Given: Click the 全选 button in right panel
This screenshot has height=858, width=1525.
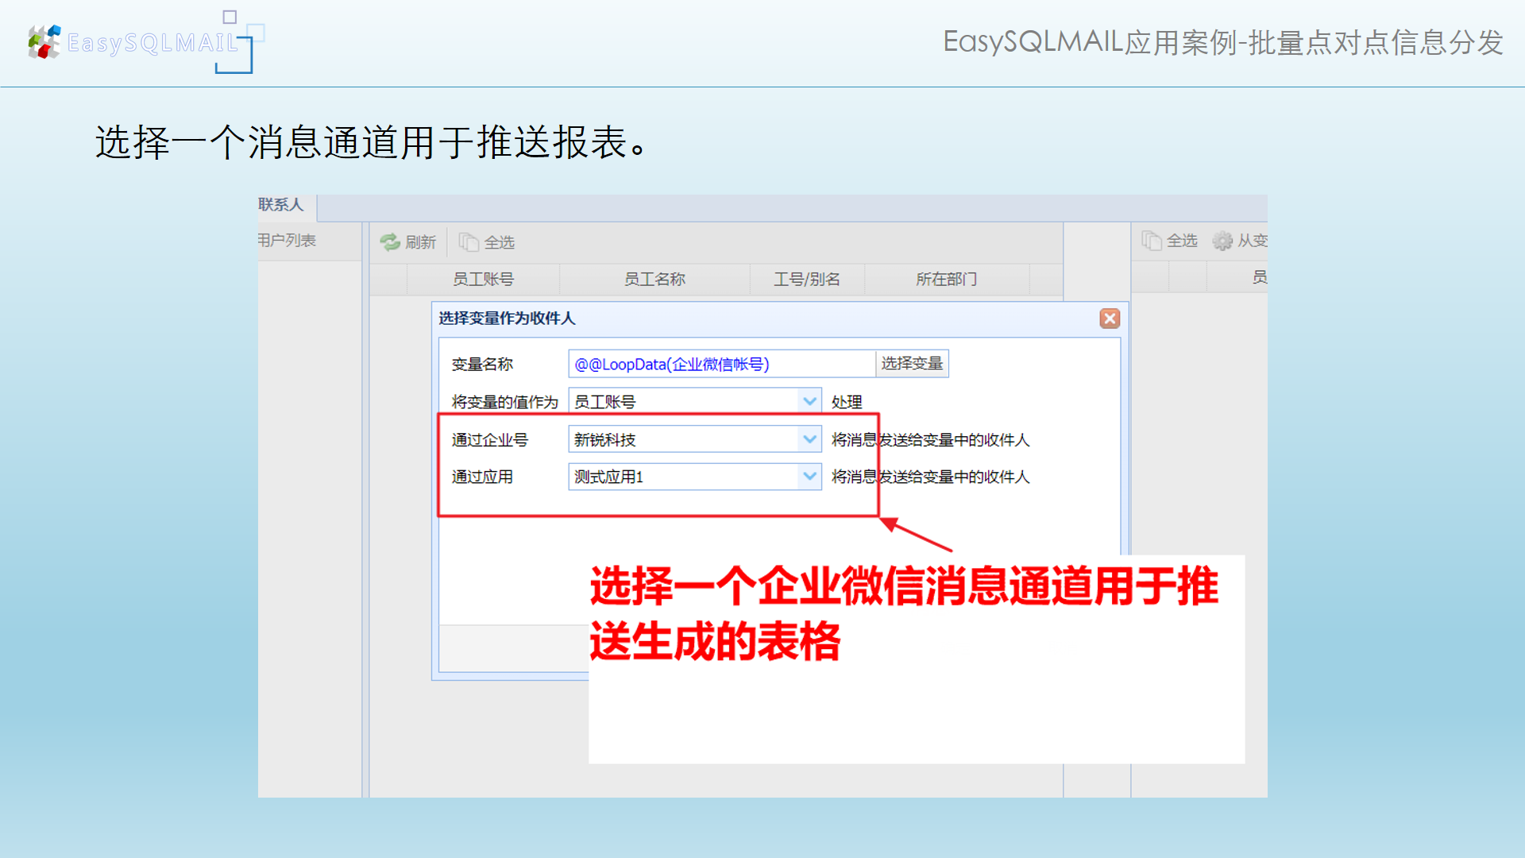Looking at the screenshot, I should pos(1169,241).
